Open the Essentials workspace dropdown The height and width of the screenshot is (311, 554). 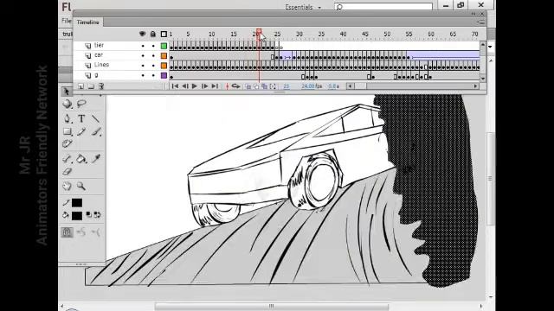pos(303,7)
